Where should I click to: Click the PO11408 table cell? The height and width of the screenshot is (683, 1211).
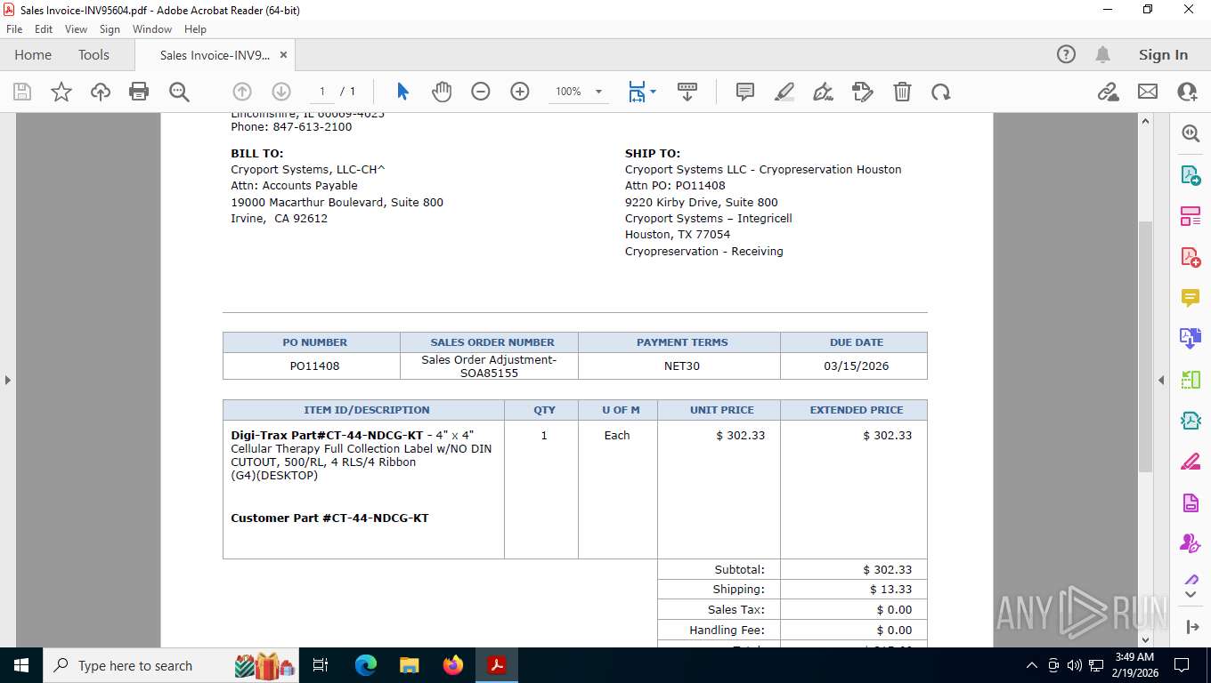coord(311,366)
